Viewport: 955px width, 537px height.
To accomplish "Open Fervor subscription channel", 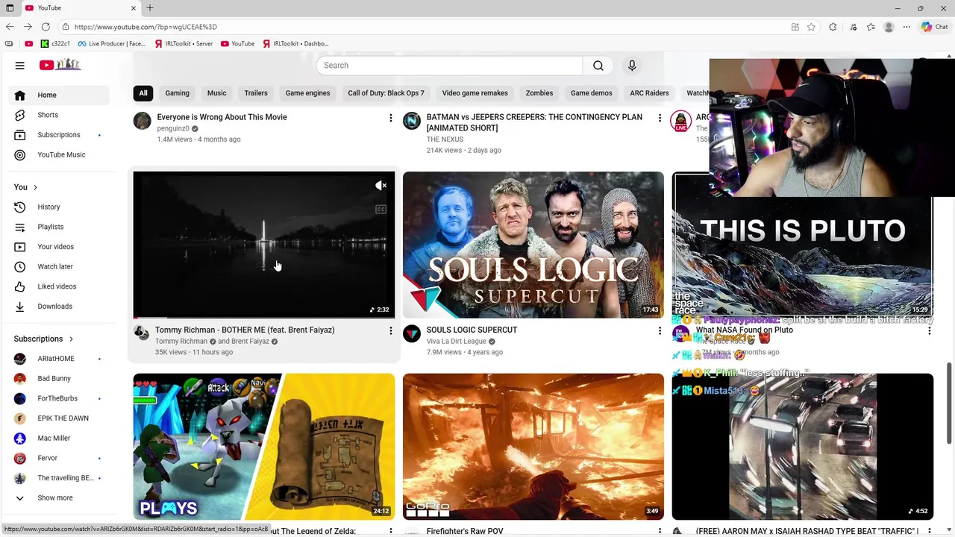I will 58,458.
